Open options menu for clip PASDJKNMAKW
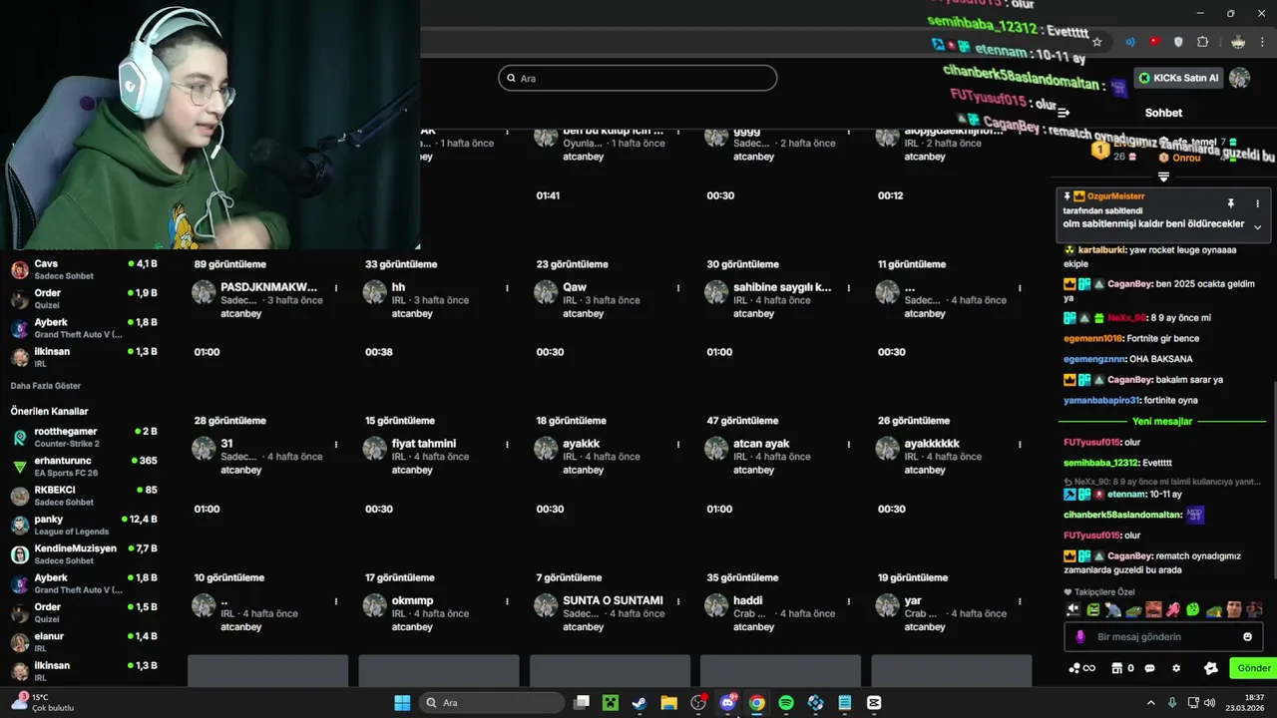1277x718 pixels. pos(336,288)
